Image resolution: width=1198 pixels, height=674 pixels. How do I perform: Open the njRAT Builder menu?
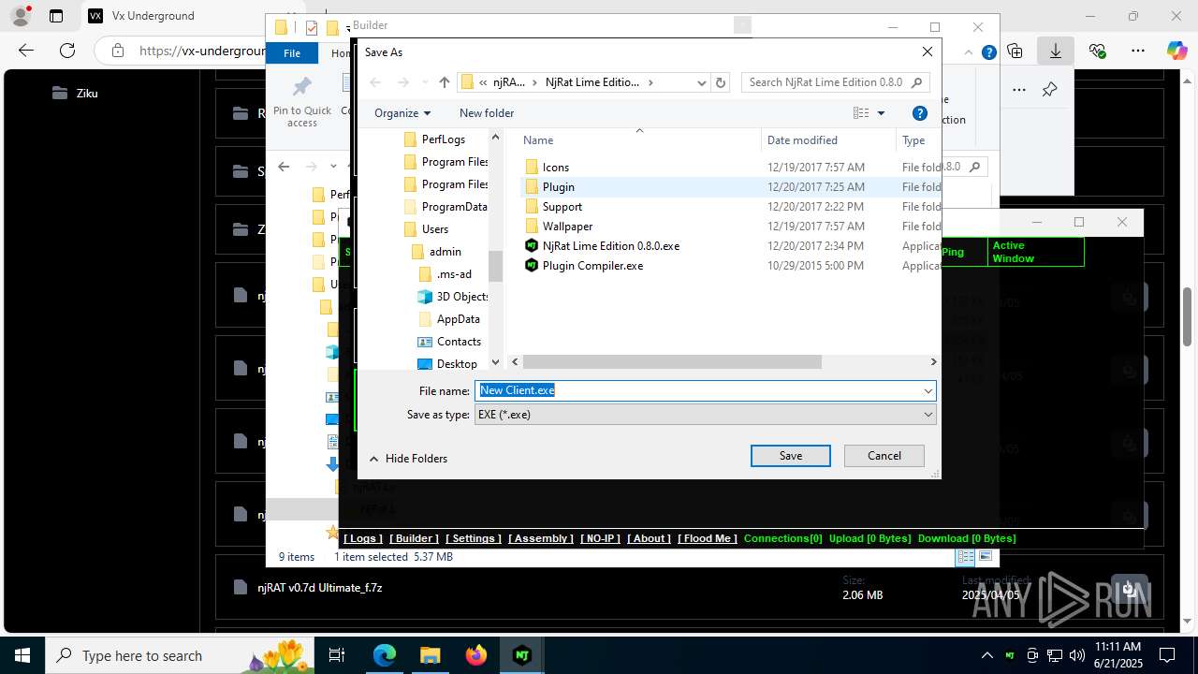pyautogui.click(x=414, y=538)
